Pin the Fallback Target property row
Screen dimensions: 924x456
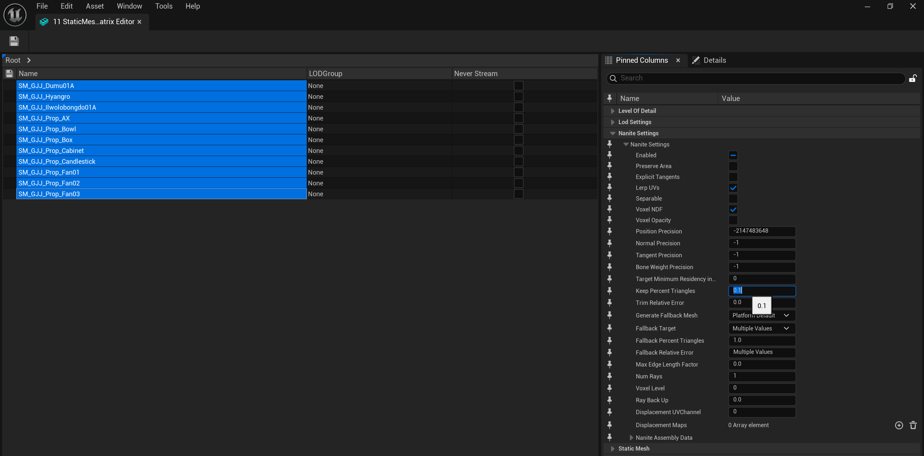point(610,328)
